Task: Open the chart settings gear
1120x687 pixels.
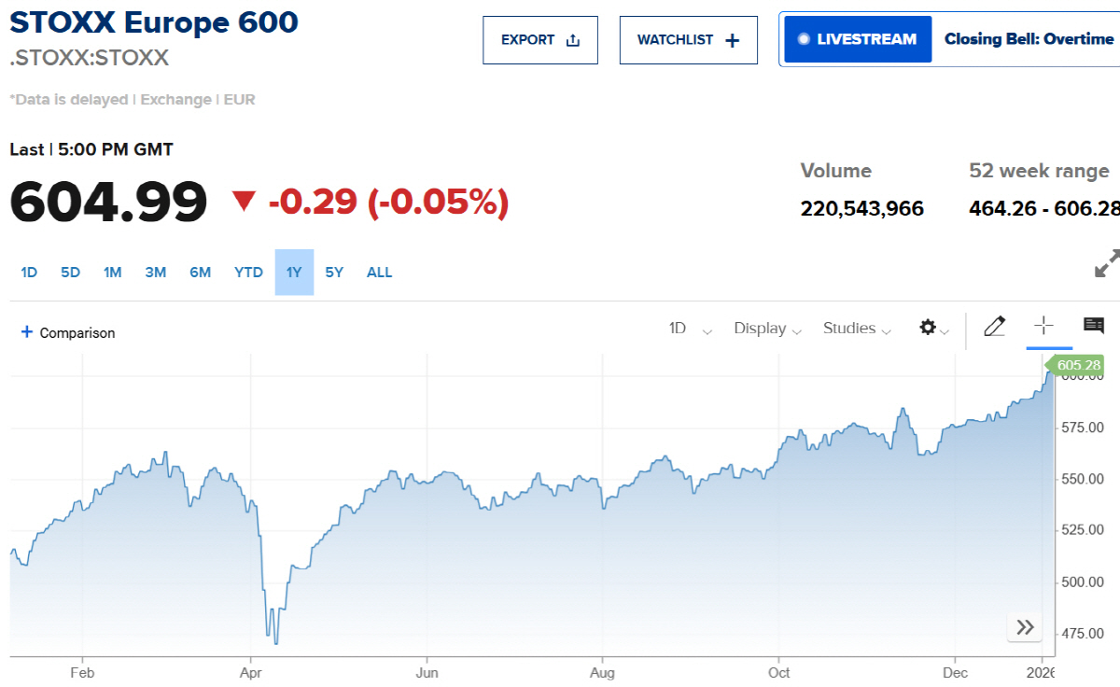Action: click(928, 328)
